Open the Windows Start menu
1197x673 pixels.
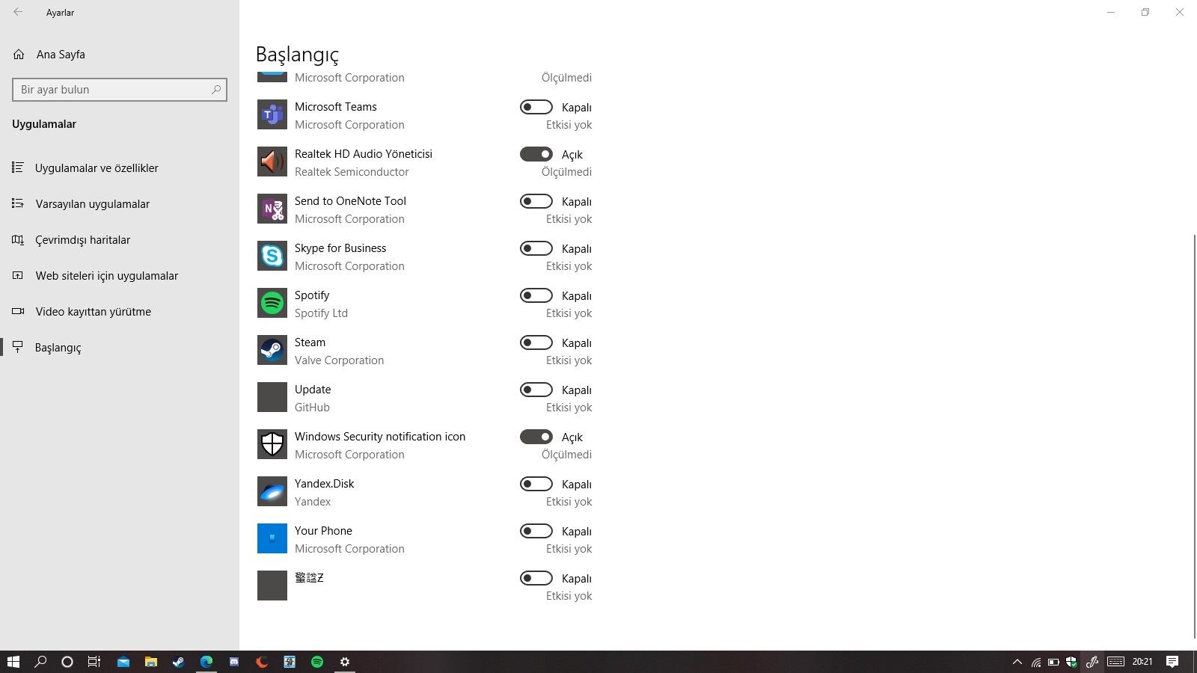(13, 662)
